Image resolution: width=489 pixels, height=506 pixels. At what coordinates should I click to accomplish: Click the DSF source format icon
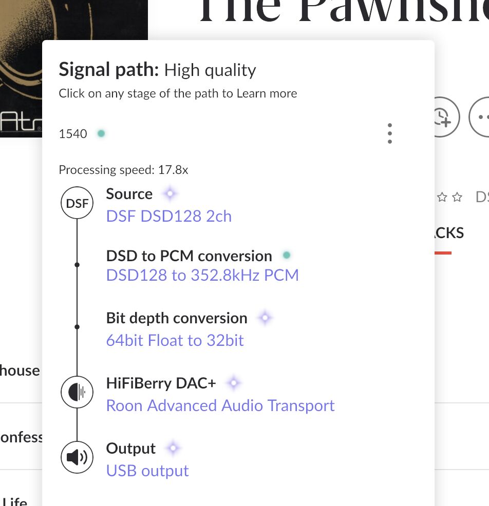tap(77, 204)
